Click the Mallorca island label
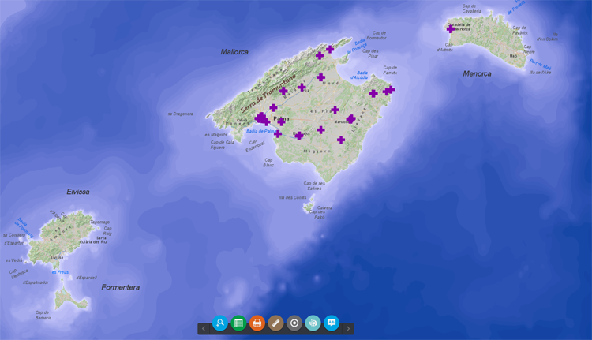Image resolution: width=592 pixels, height=340 pixels. 234,52
